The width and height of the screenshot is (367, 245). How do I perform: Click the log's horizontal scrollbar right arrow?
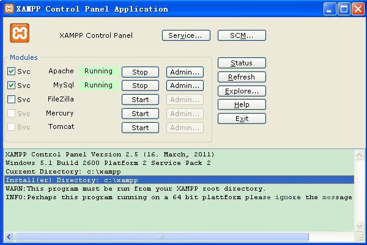349,236
